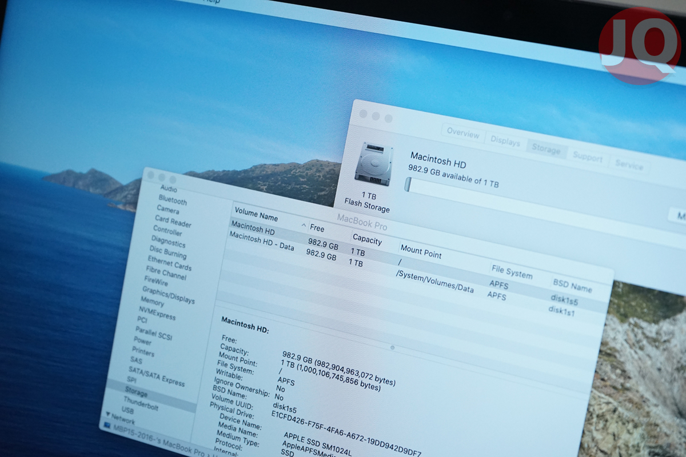Switch to the Service tab
This screenshot has width=686, height=457.
coord(629,165)
